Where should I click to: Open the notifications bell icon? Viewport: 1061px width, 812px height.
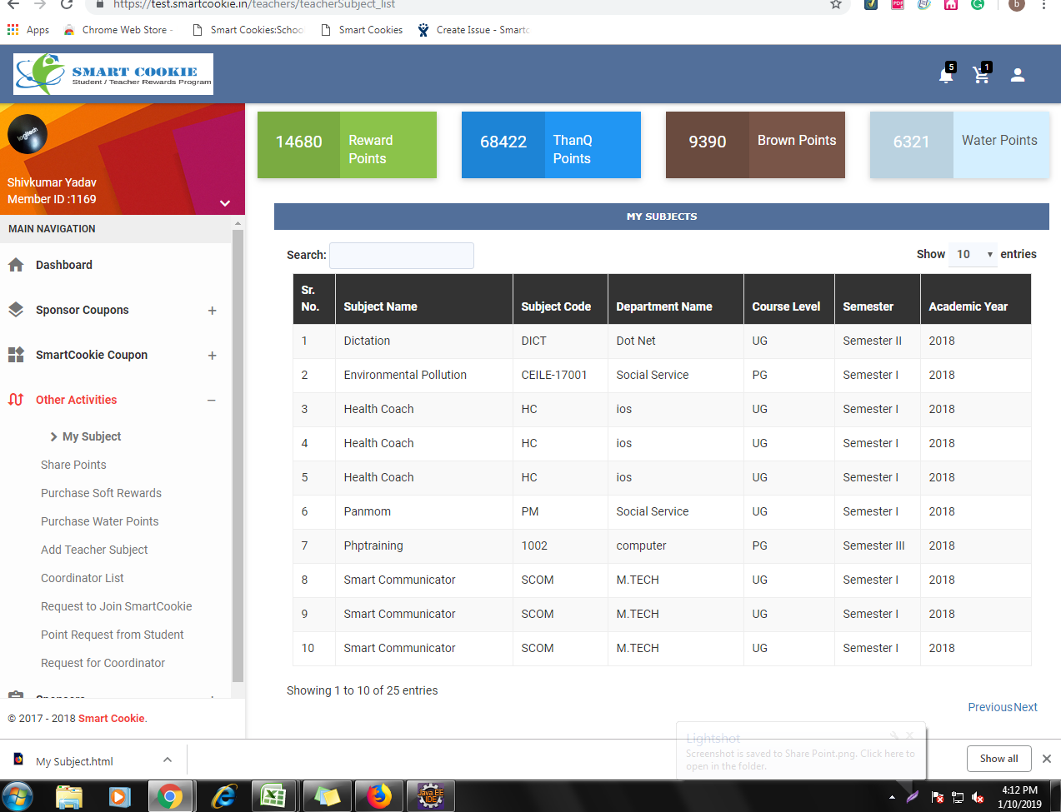(945, 76)
